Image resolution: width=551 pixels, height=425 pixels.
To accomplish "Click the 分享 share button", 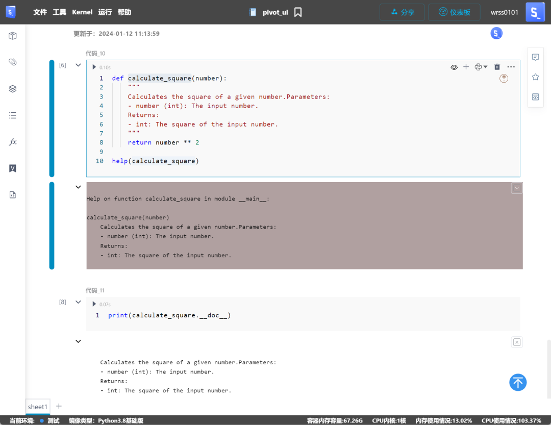I will click(402, 12).
